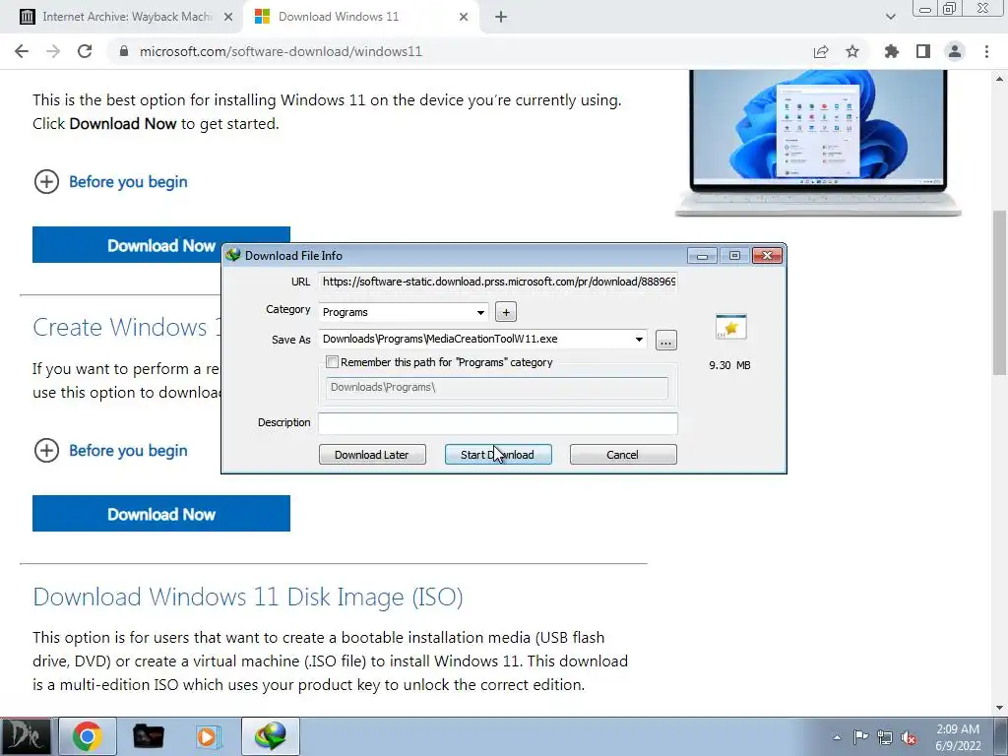Open the dark folder app on taskbar

tap(148, 736)
